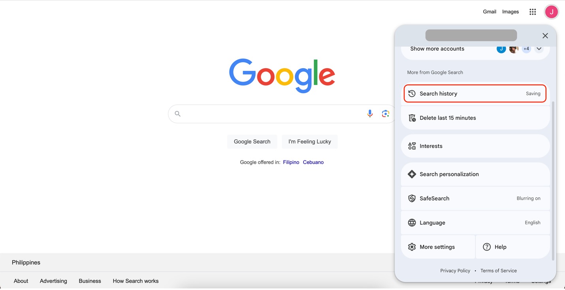Viewport: 565px width, 290px height.
Task: Click the Blurring on status text
Action: [x=528, y=199]
